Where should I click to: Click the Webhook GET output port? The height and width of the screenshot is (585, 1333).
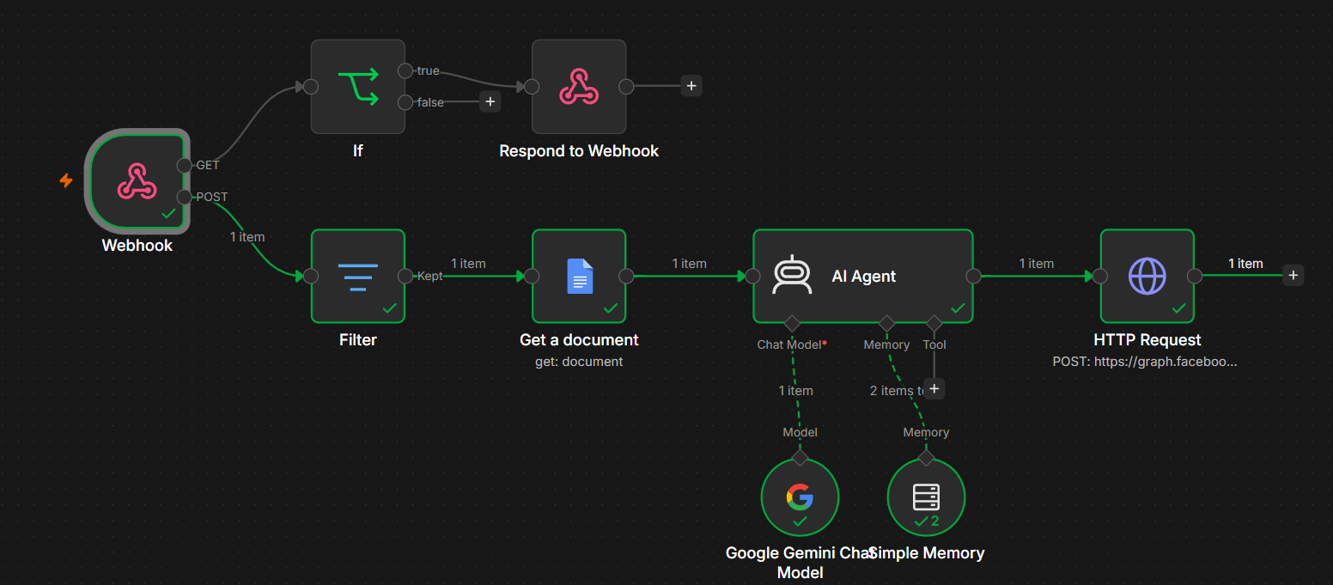coord(184,165)
